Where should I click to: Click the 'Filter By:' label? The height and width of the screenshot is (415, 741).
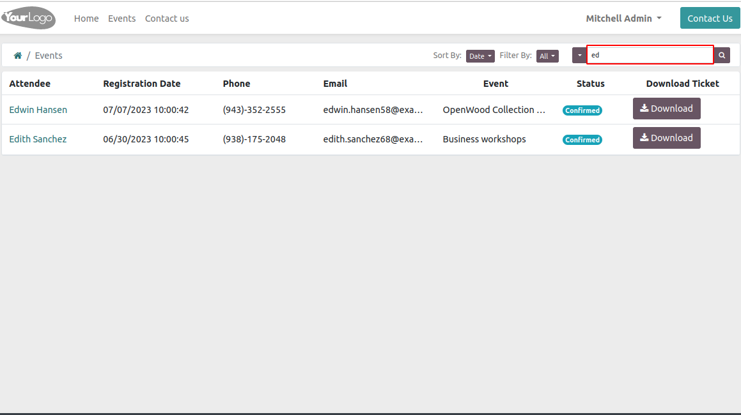(515, 56)
